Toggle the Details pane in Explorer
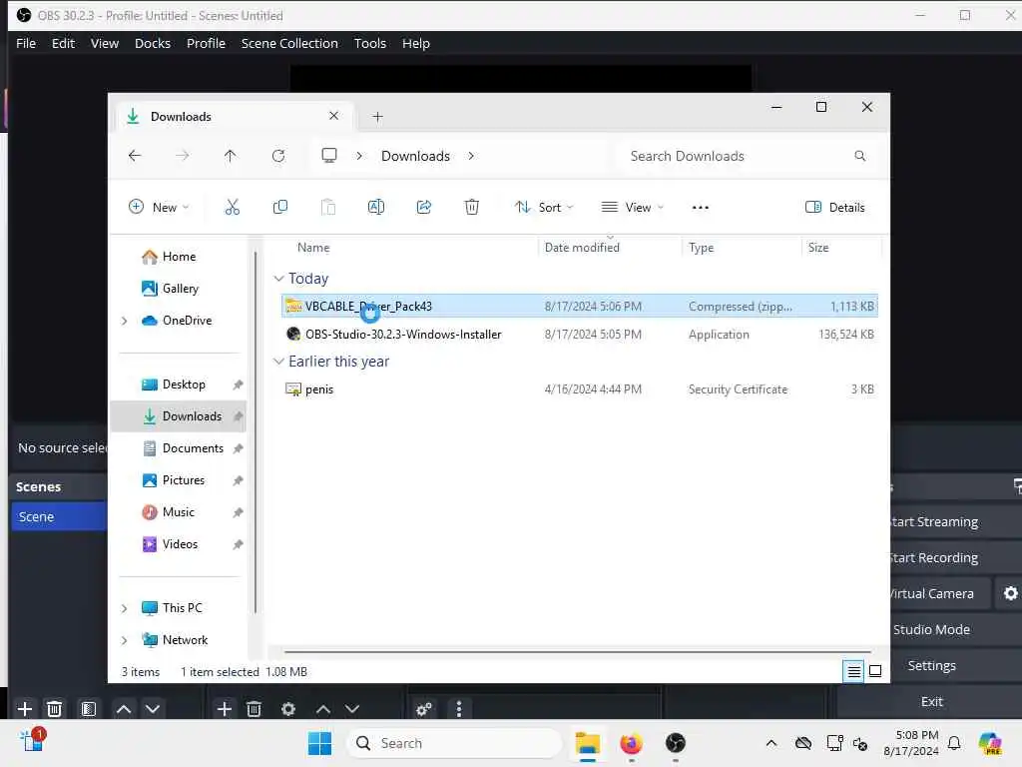Image resolution: width=1022 pixels, height=767 pixels. (x=835, y=208)
